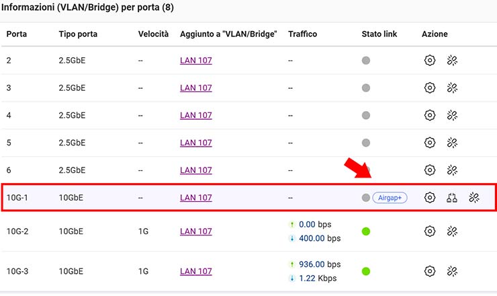Click the Traffico column header
This screenshot has height=296, width=497.
coord(302,34)
